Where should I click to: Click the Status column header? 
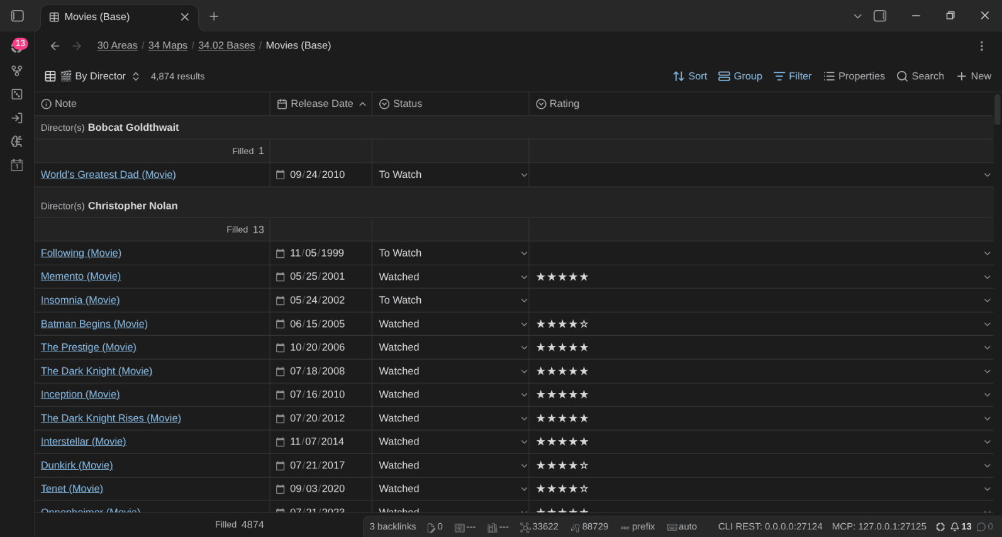tap(450, 104)
